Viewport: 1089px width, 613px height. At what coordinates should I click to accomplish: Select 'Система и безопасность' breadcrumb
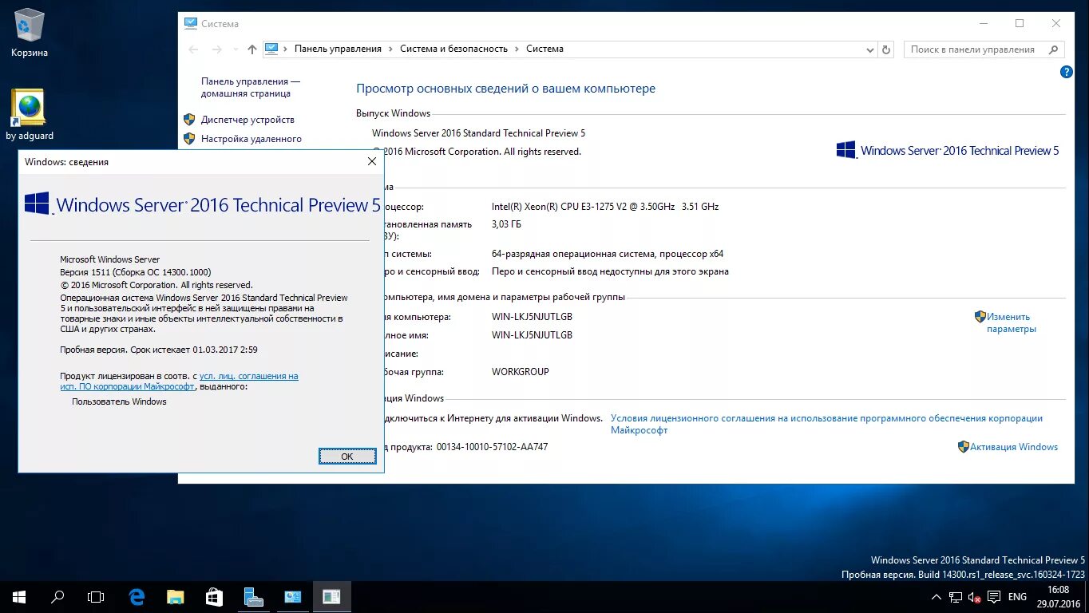pyautogui.click(x=453, y=49)
